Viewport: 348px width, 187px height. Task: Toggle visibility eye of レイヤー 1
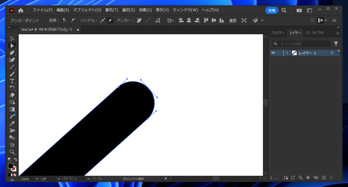pyautogui.click(x=273, y=53)
